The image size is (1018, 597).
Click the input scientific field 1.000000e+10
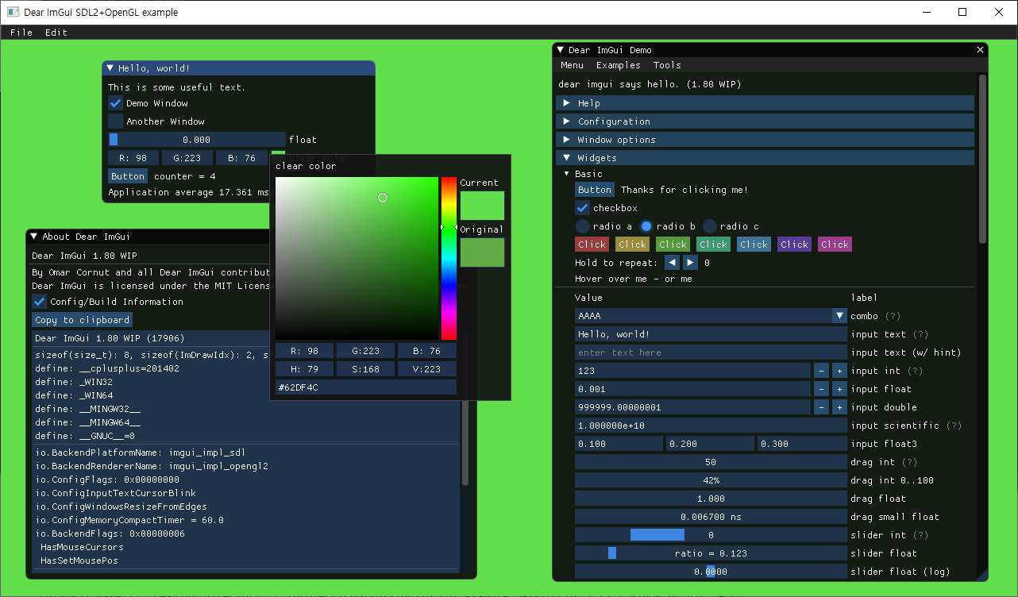711,426
